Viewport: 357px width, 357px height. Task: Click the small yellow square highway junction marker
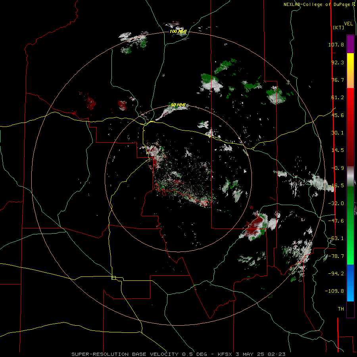pyautogui.click(x=113, y=278)
